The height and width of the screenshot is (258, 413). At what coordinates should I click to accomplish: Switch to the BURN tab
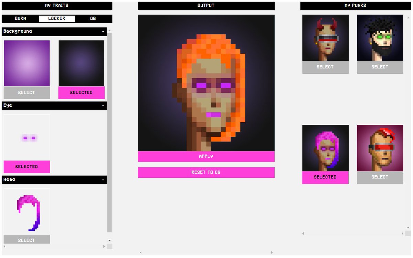[x=20, y=19]
